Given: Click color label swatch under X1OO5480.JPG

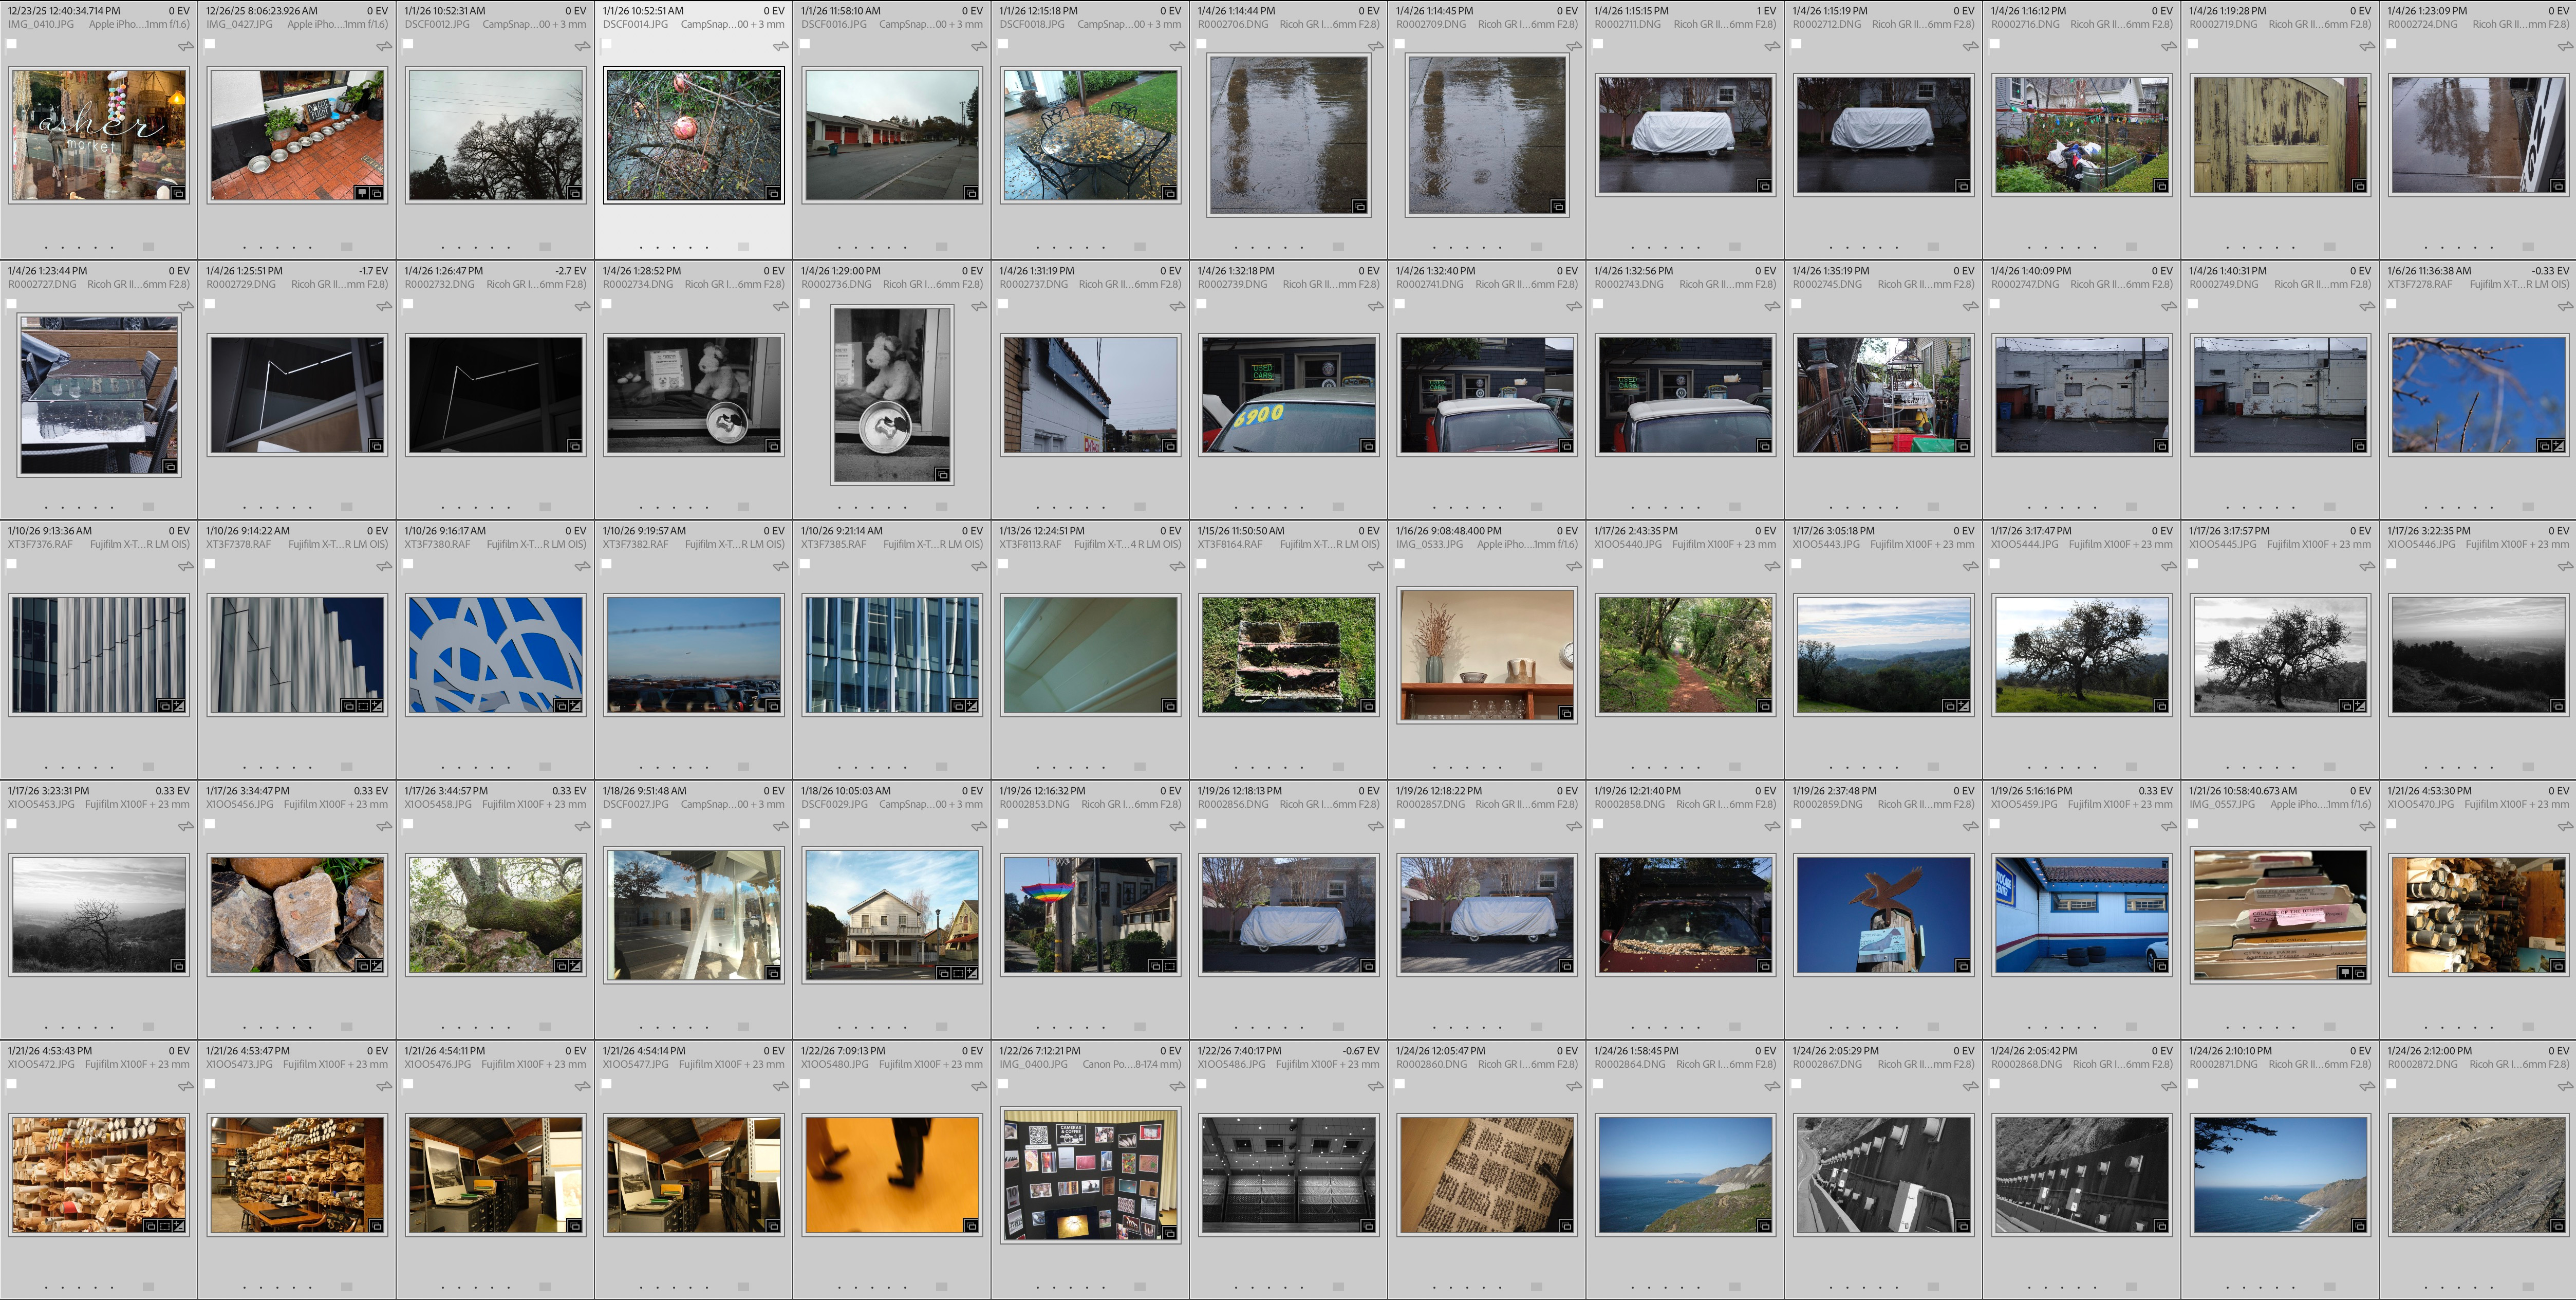Looking at the screenshot, I should (x=941, y=1286).
